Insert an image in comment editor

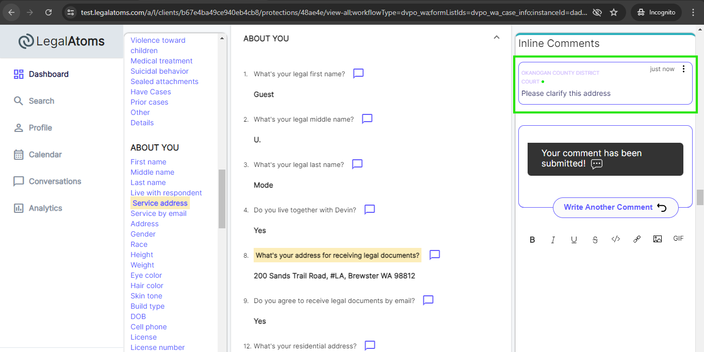[x=658, y=239]
